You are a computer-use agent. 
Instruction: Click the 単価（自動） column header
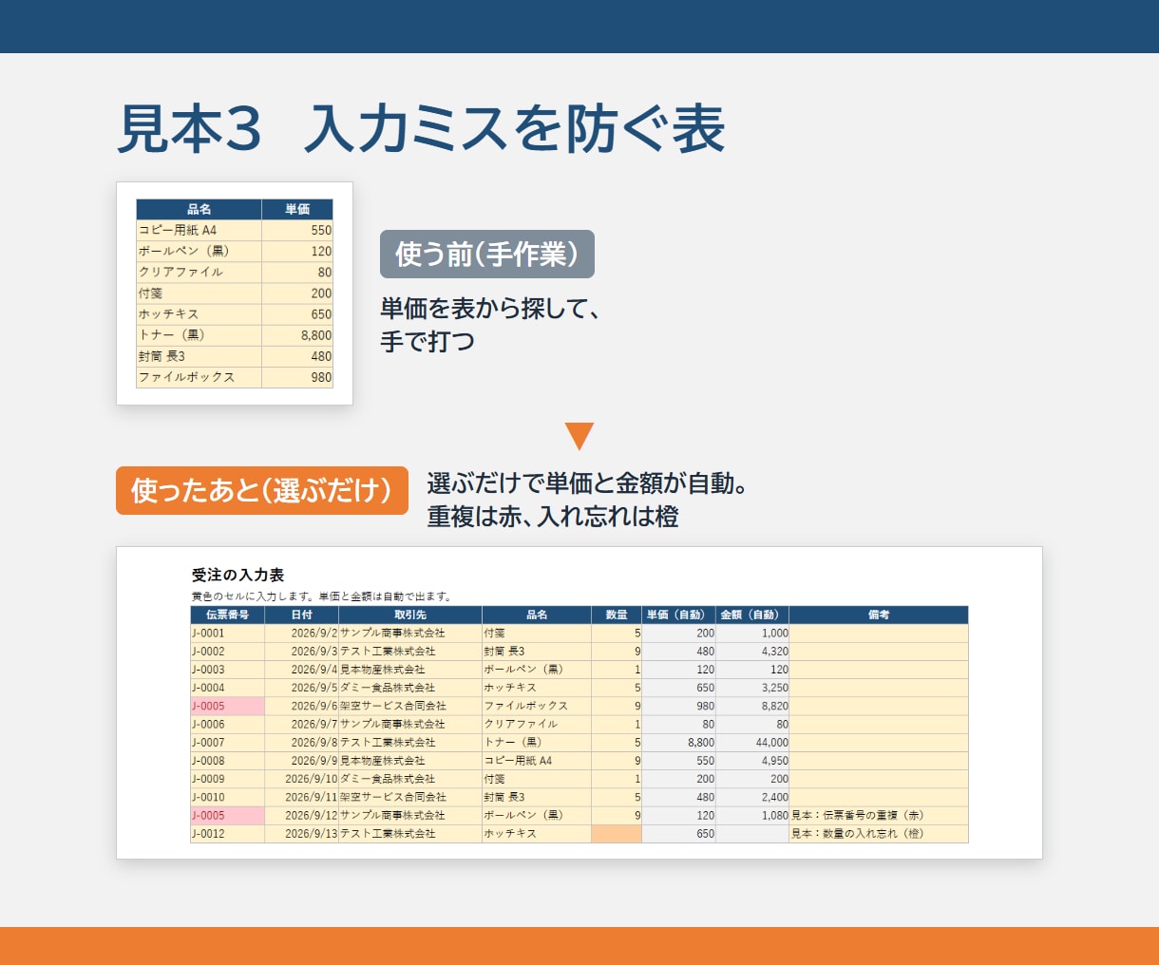pos(679,615)
